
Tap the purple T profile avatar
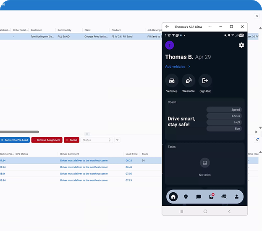(x=170, y=45)
